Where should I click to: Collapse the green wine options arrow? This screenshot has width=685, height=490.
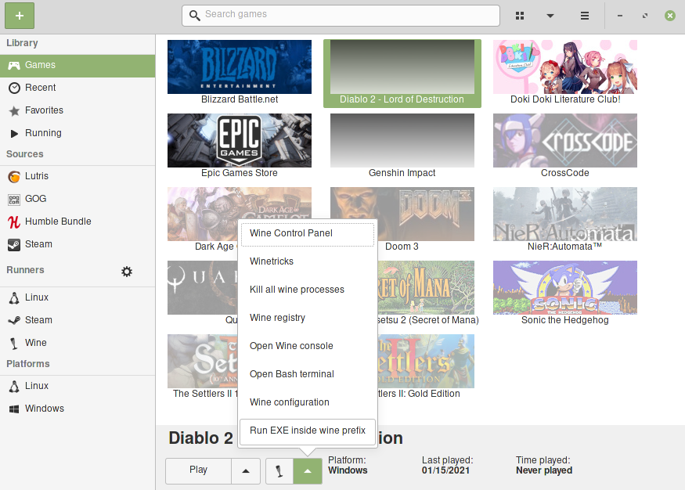tap(308, 470)
